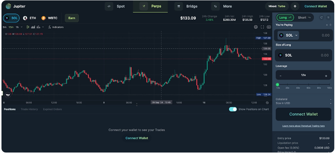The image size is (335, 154).
Task: Select the WBTC market
Action: 49,18
